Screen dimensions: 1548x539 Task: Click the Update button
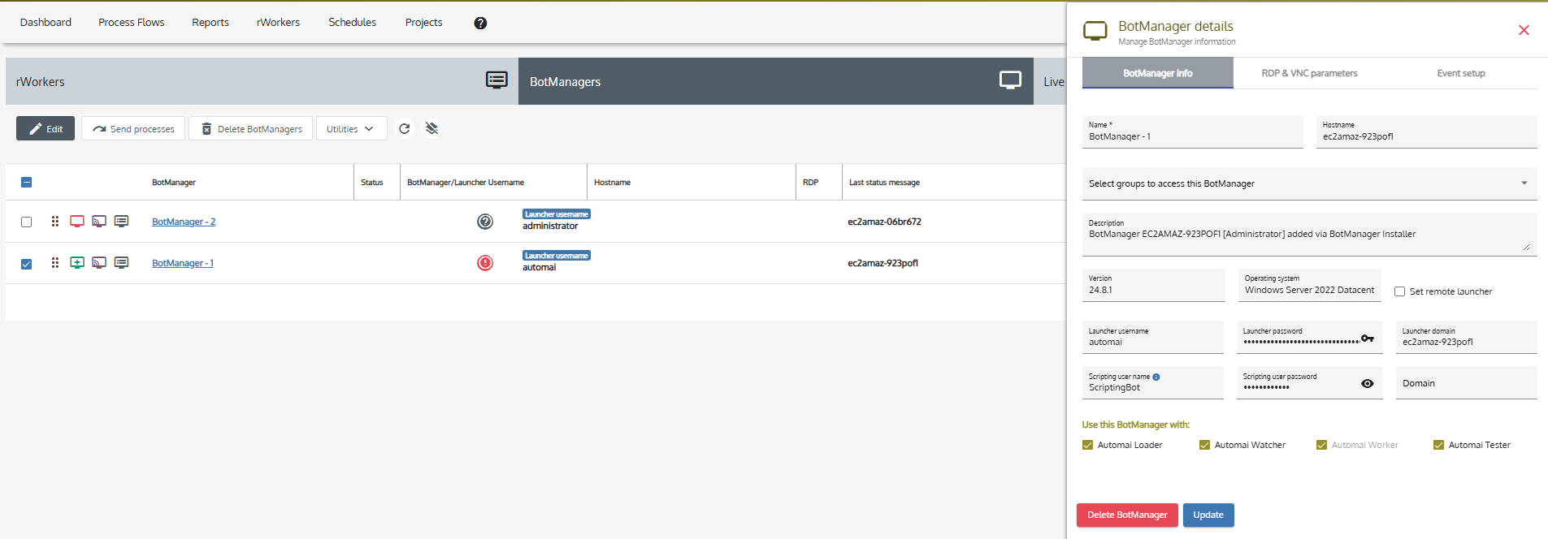coord(1208,515)
